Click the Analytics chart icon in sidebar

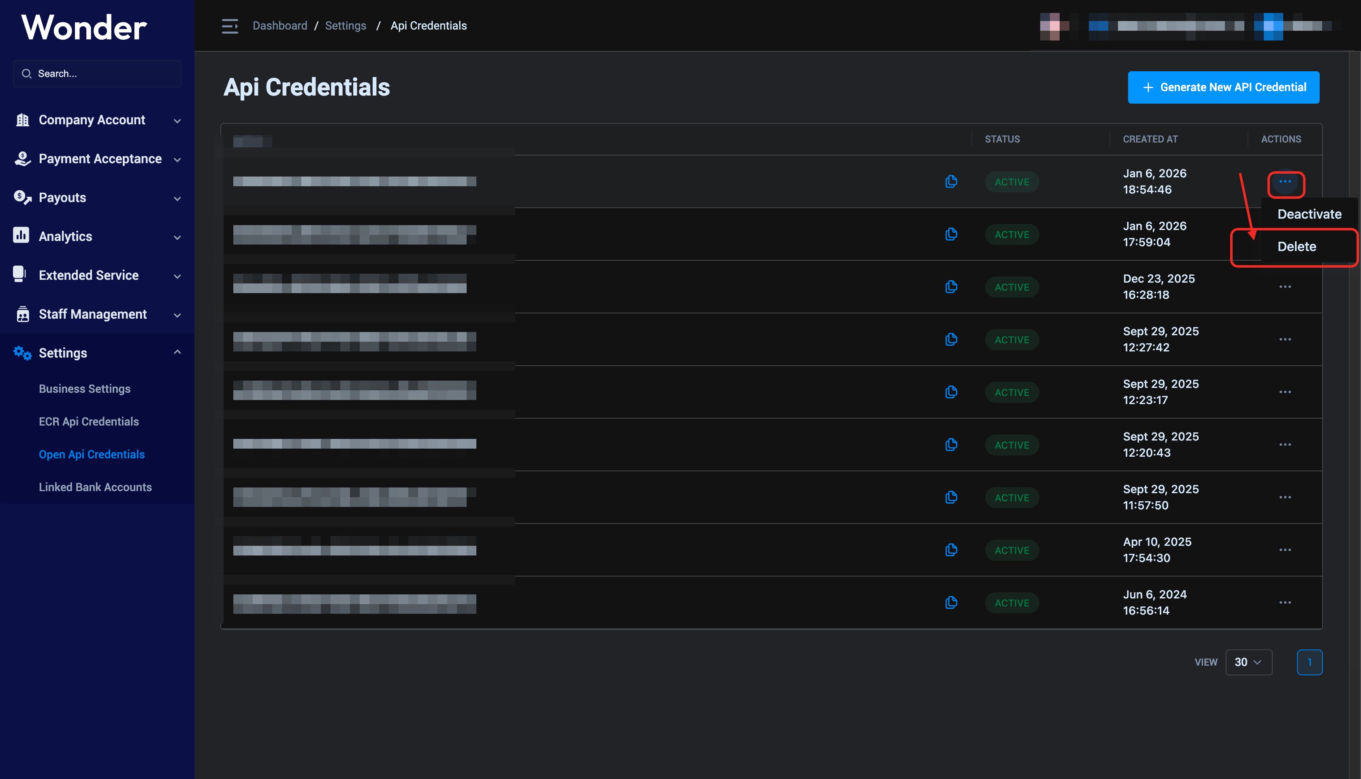21,235
